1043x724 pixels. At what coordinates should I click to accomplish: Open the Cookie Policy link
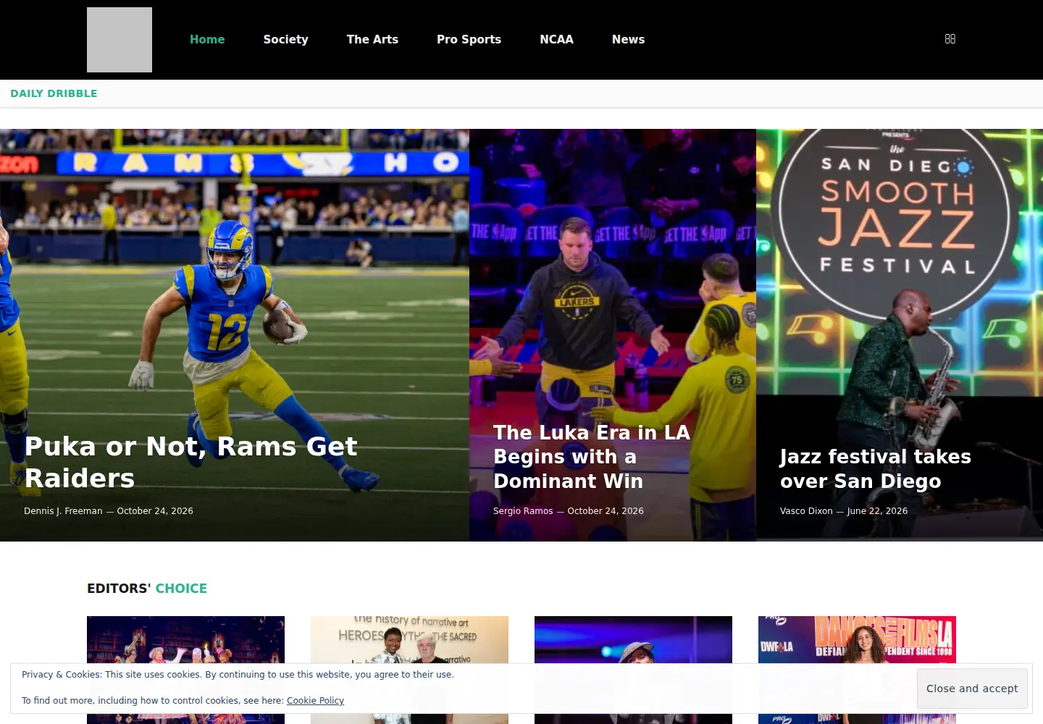tap(315, 701)
